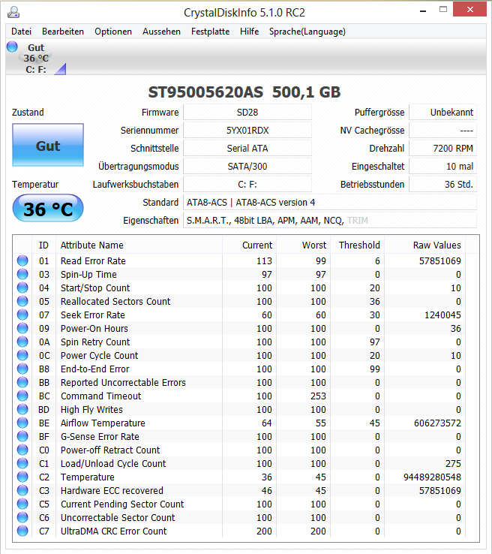Click worst value 253 of Command Timeout
Screen dimensions: 492x554
tap(318, 396)
